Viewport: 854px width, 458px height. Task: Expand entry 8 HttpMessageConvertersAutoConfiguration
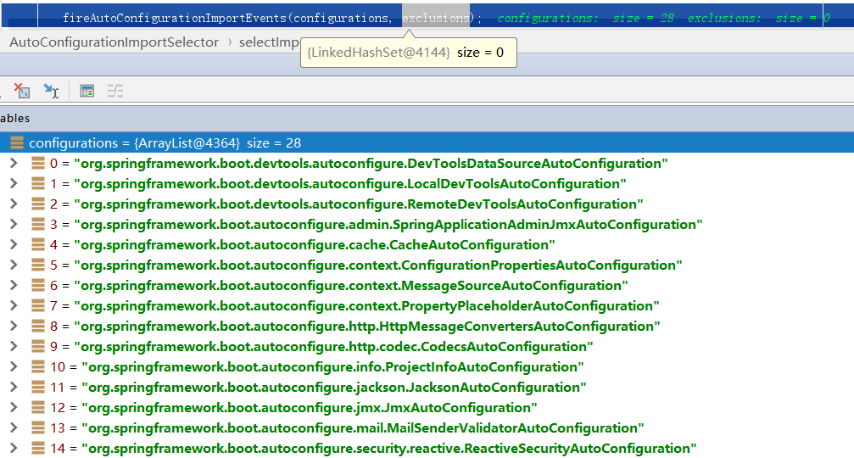point(14,326)
